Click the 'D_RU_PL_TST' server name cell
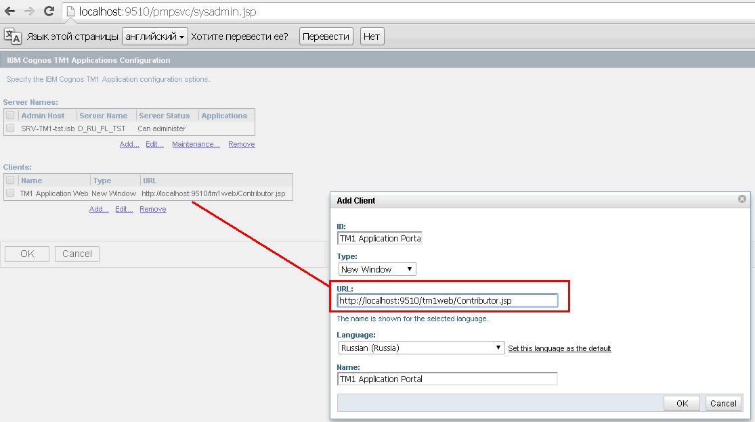The width and height of the screenshot is (755, 422). tap(102, 128)
